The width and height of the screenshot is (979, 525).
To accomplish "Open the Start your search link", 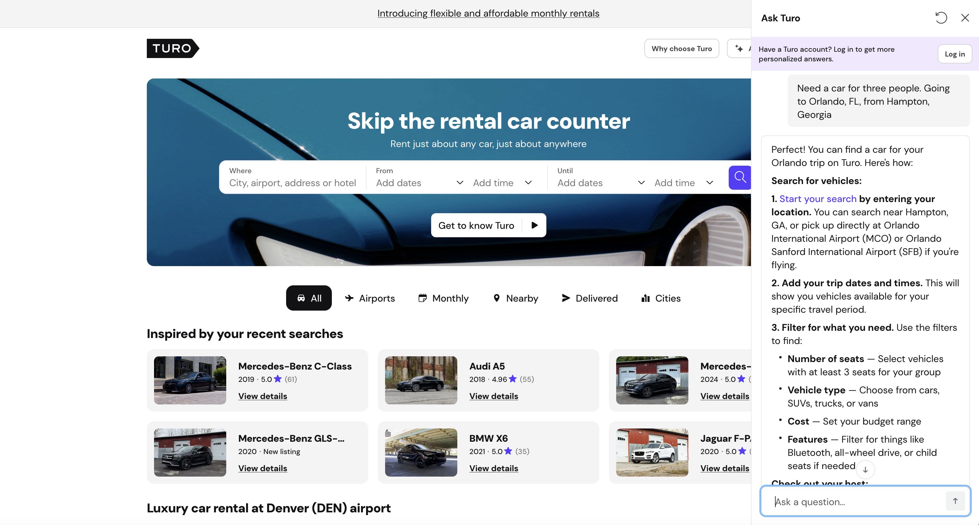I will pos(818,199).
